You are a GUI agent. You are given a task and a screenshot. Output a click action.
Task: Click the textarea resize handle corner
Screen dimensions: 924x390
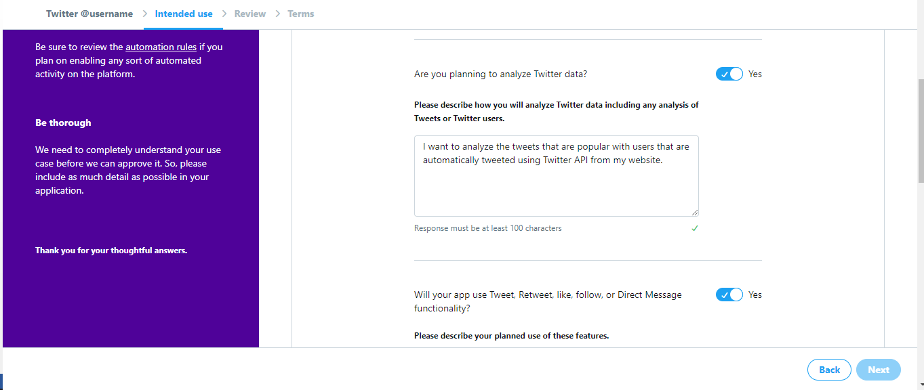(x=695, y=213)
